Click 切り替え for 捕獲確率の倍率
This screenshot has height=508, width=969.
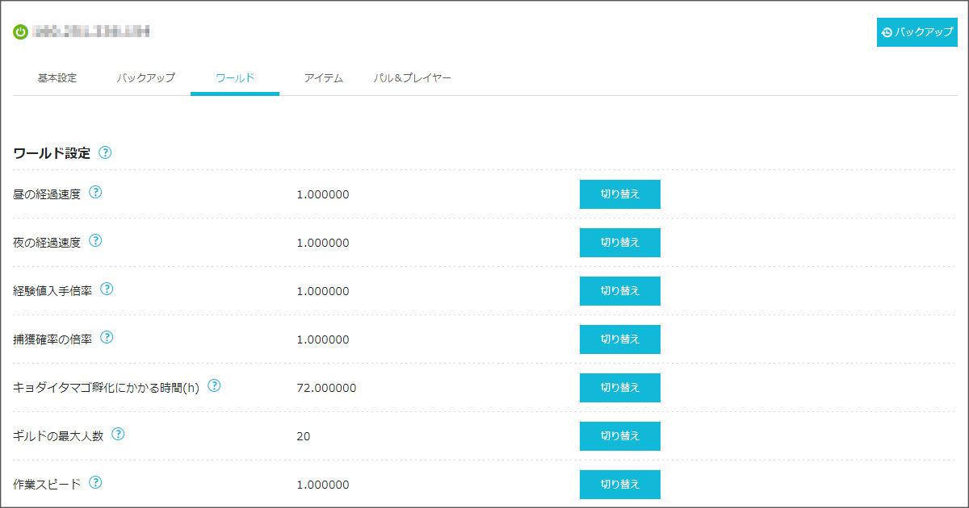(620, 339)
